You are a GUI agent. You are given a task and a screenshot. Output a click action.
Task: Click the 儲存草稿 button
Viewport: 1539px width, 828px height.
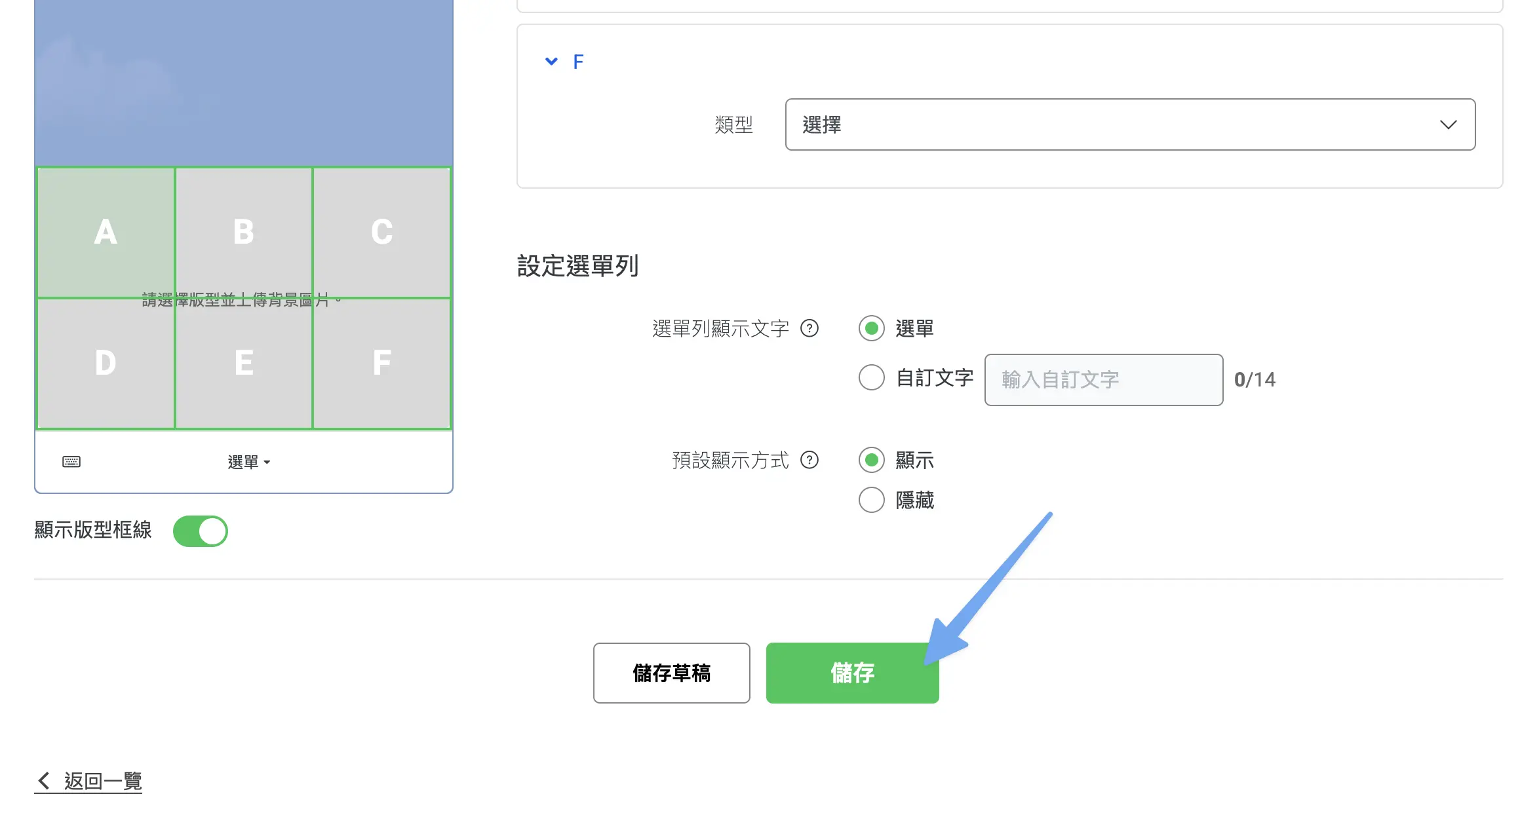671,673
